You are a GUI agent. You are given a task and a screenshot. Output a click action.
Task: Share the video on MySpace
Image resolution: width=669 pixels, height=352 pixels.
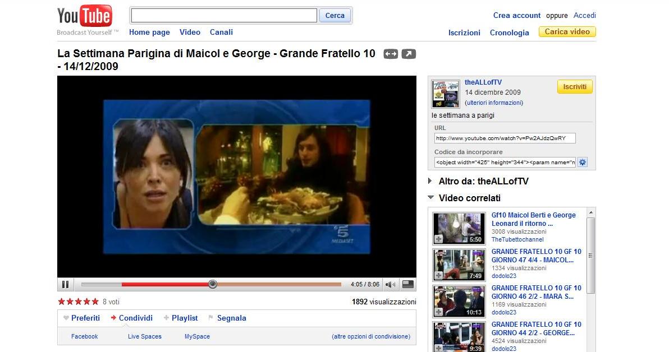197,337
